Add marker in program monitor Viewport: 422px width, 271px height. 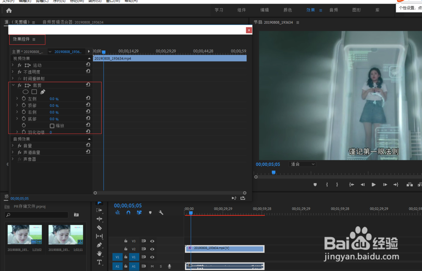315,184
